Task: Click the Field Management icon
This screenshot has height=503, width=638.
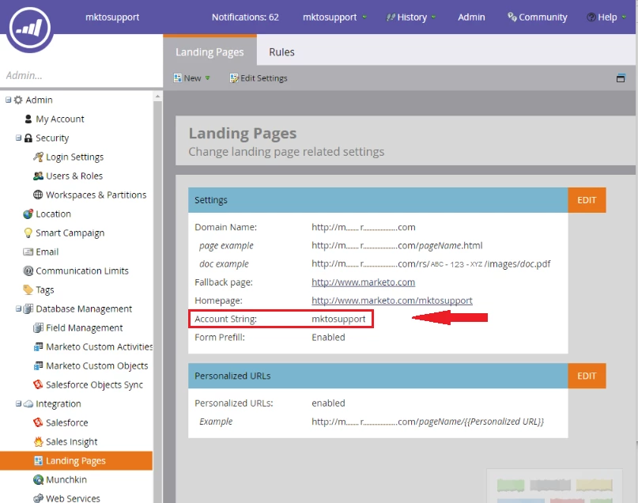Action: pyautogui.click(x=38, y=327)
